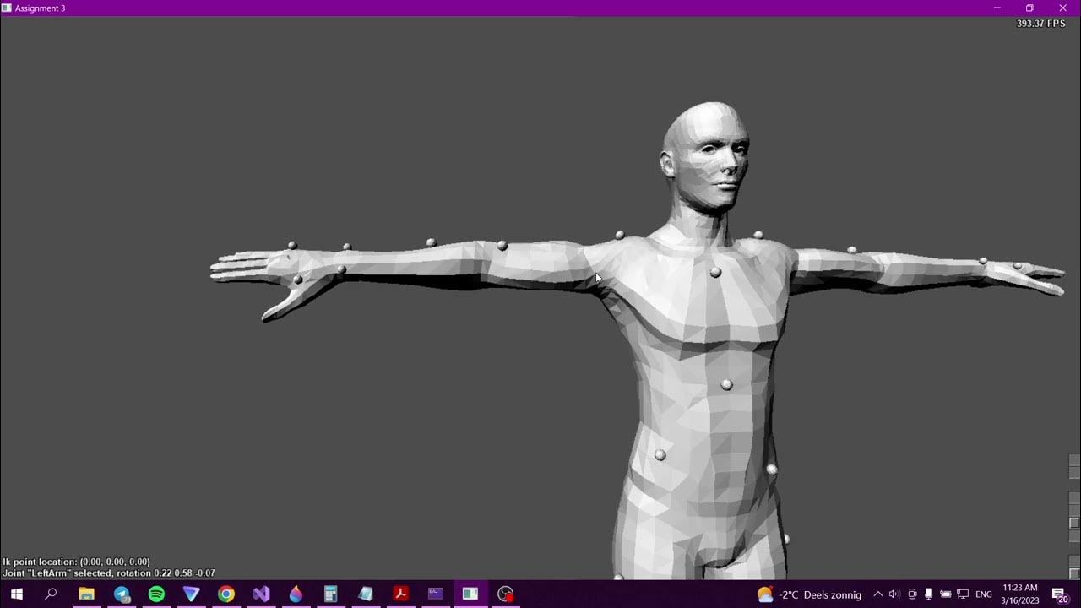The height and width of the screenshot is (608, 1081).
Task: Click the Ik point location status text
Action: click(x=76, y=562)
